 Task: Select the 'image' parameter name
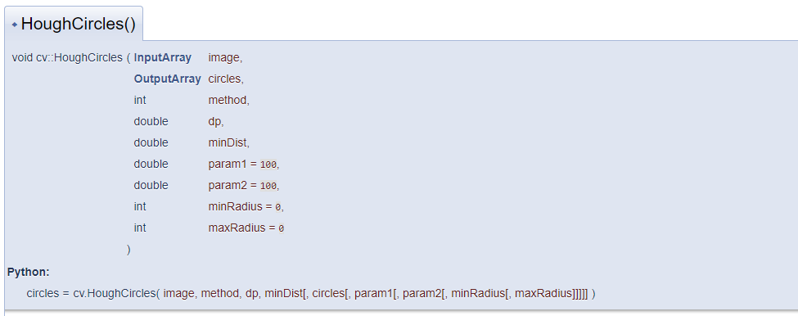pyautogui.click(x=225, y=58)
